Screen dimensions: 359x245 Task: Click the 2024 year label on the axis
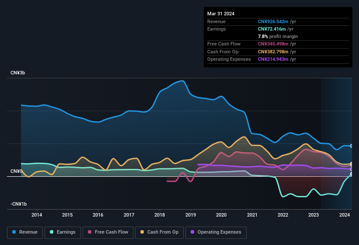click(x=344, y=215)
